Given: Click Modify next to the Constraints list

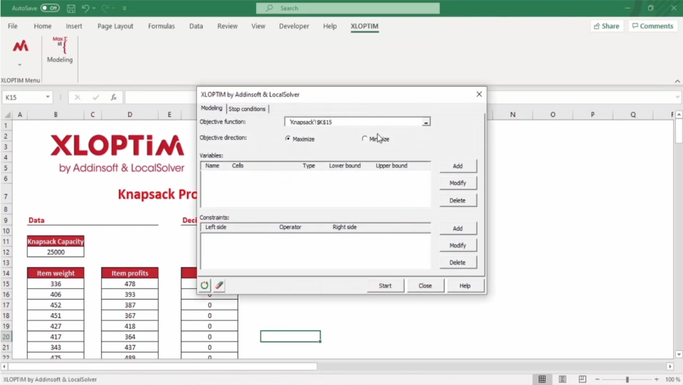Looking at the screenshot, I should click(457, 246).
